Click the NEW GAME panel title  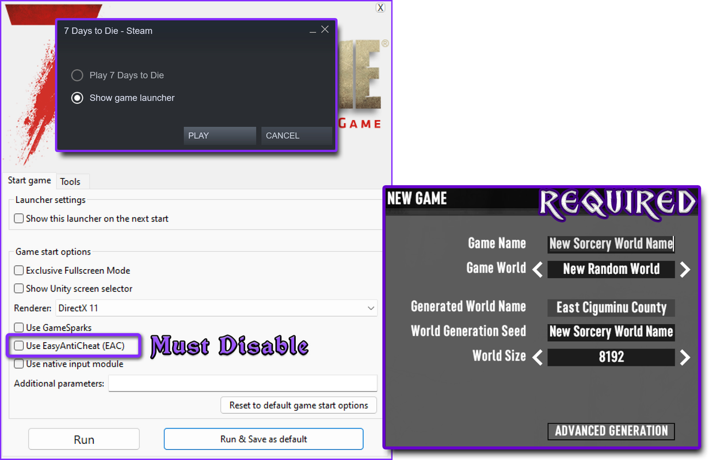pos(417,198)
